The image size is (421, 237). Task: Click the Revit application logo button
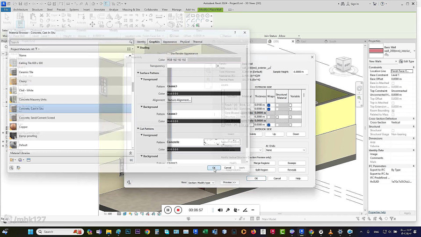(x=4, y=3)
